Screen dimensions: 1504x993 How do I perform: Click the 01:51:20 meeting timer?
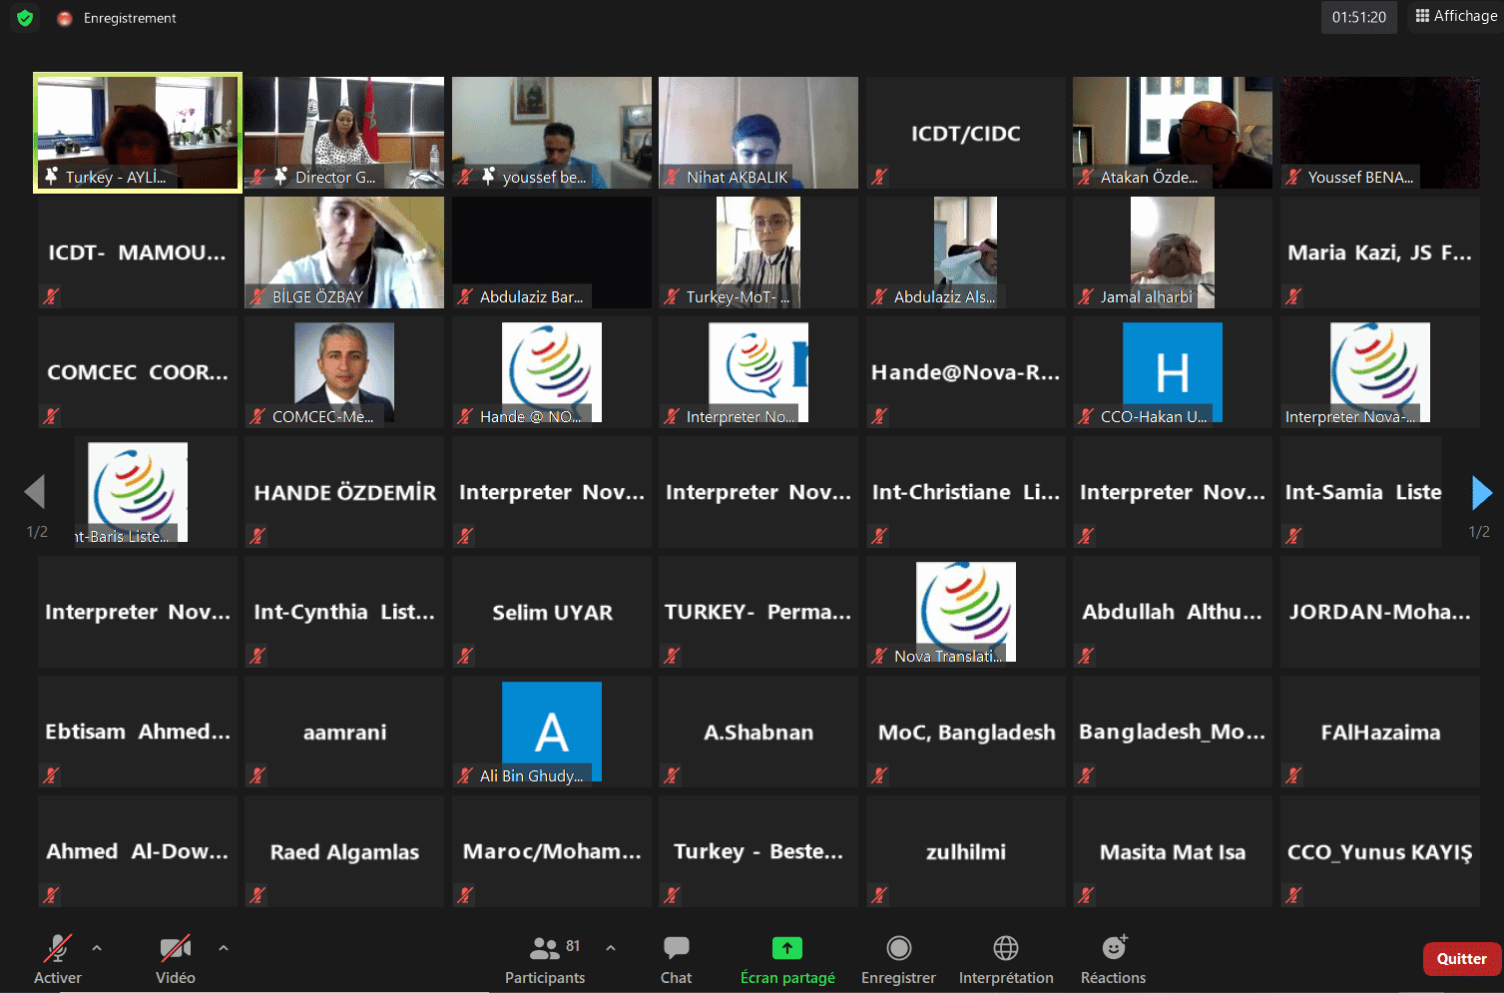pyautogui.click(x=1358, y=18)
